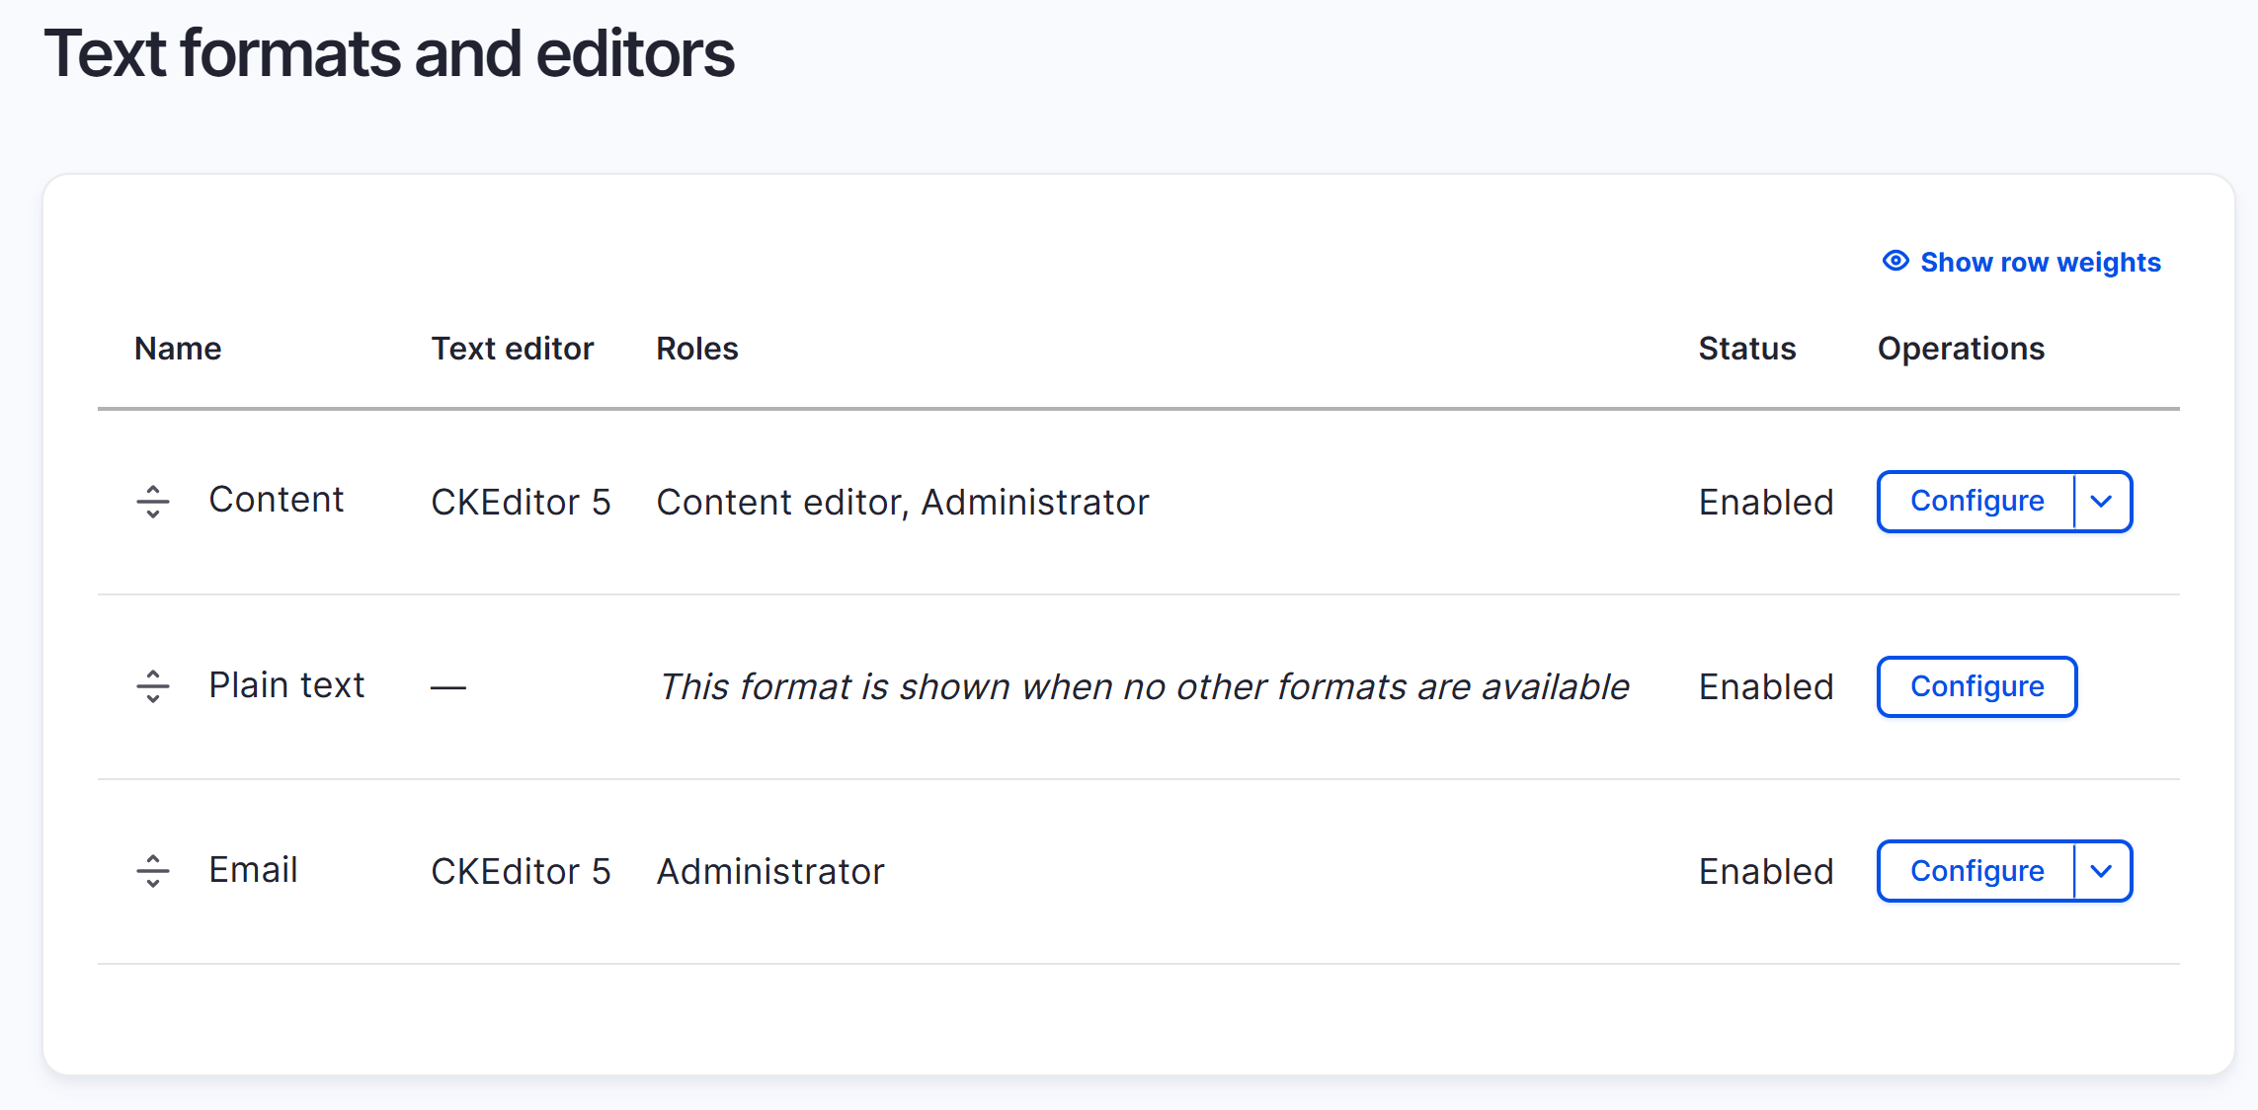Expand dropdown arrow next to Content Configure
Viewport: 2258px width, 1110px height.
[x=2102, y=502]
